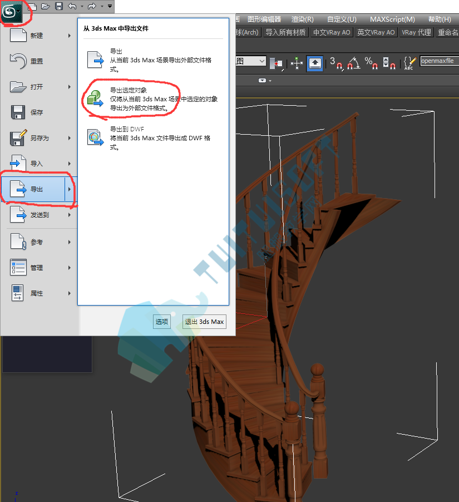Click the Undo arrow in quick access toolbar

(72, 6)
